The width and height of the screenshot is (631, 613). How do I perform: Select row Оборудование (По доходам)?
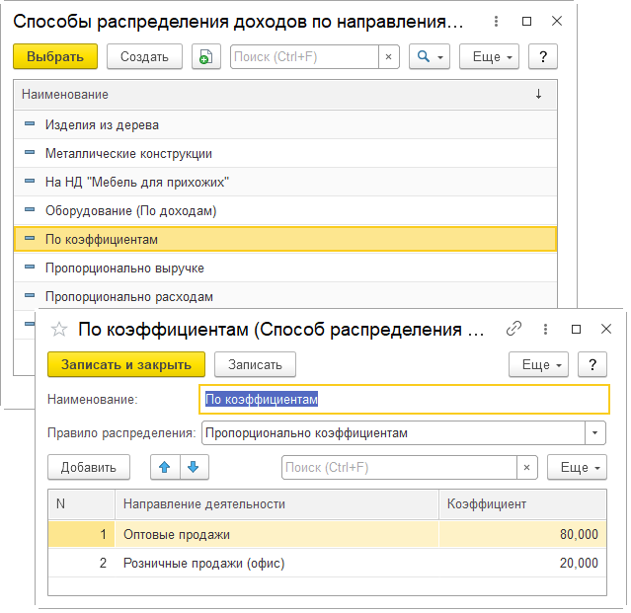tap(285, 210)
